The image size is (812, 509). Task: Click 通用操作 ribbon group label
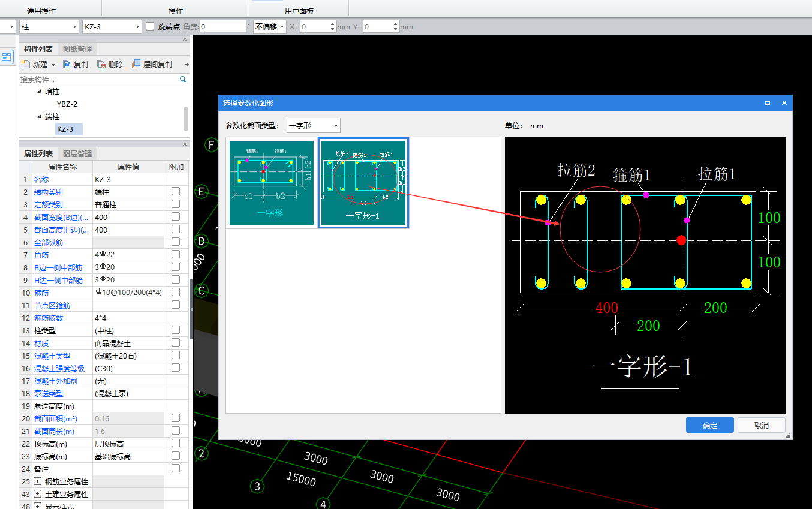42,11
